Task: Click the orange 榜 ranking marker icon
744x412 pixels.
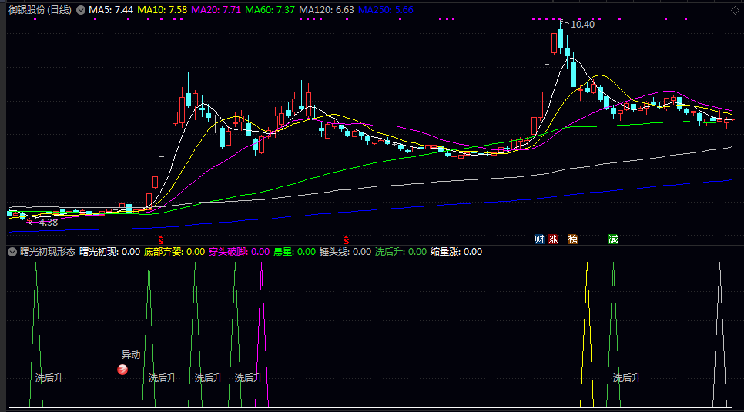Action: point(572,239)
